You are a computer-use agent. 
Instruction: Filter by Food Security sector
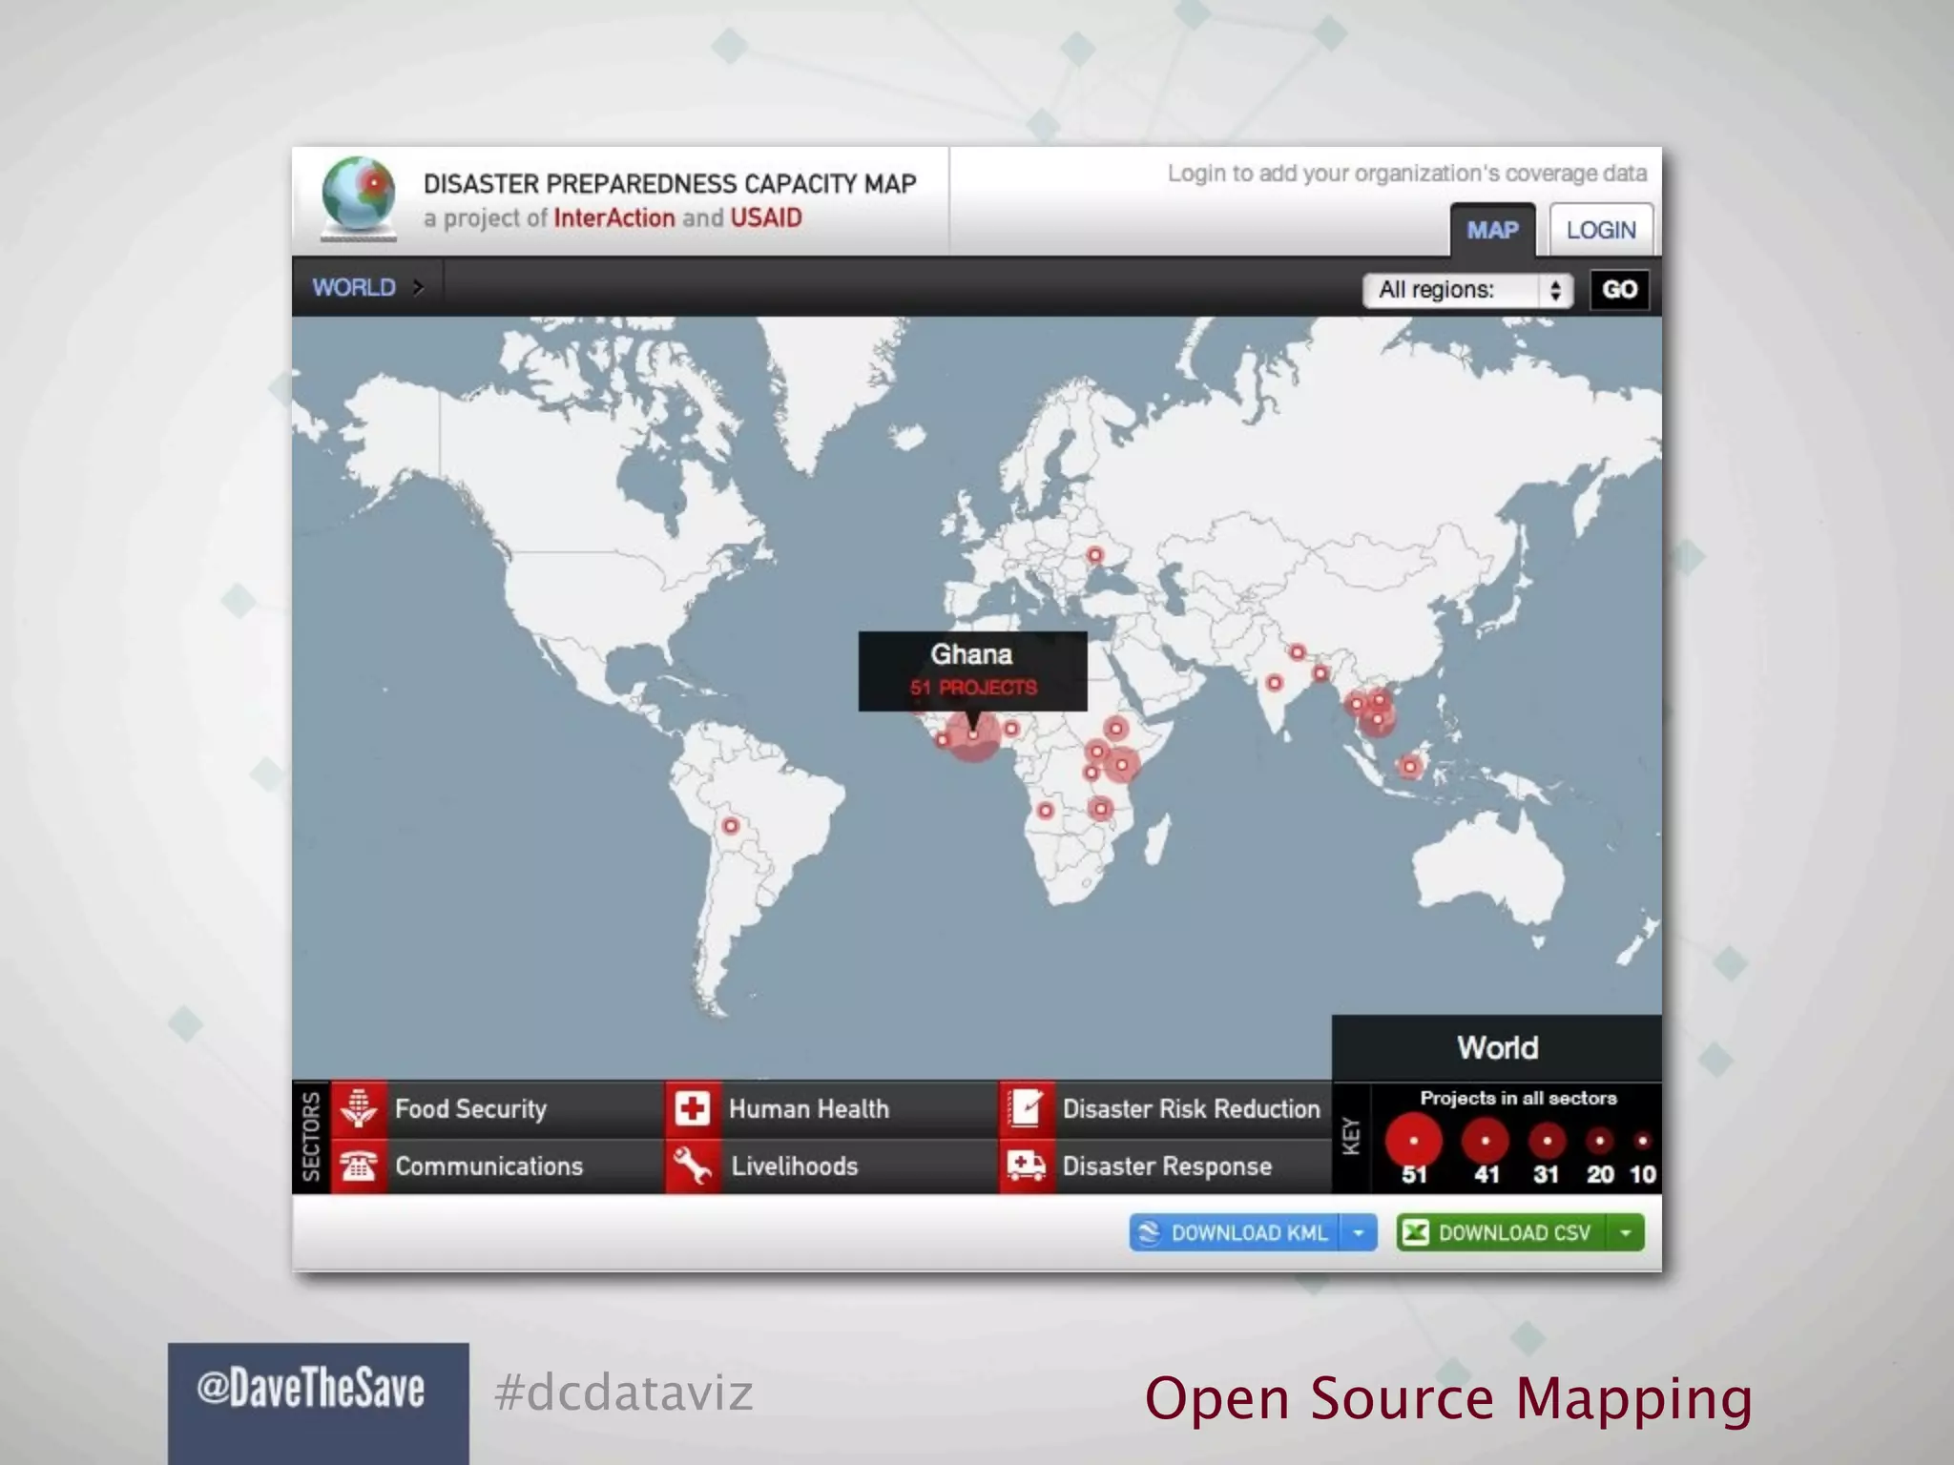[496, 1108]
